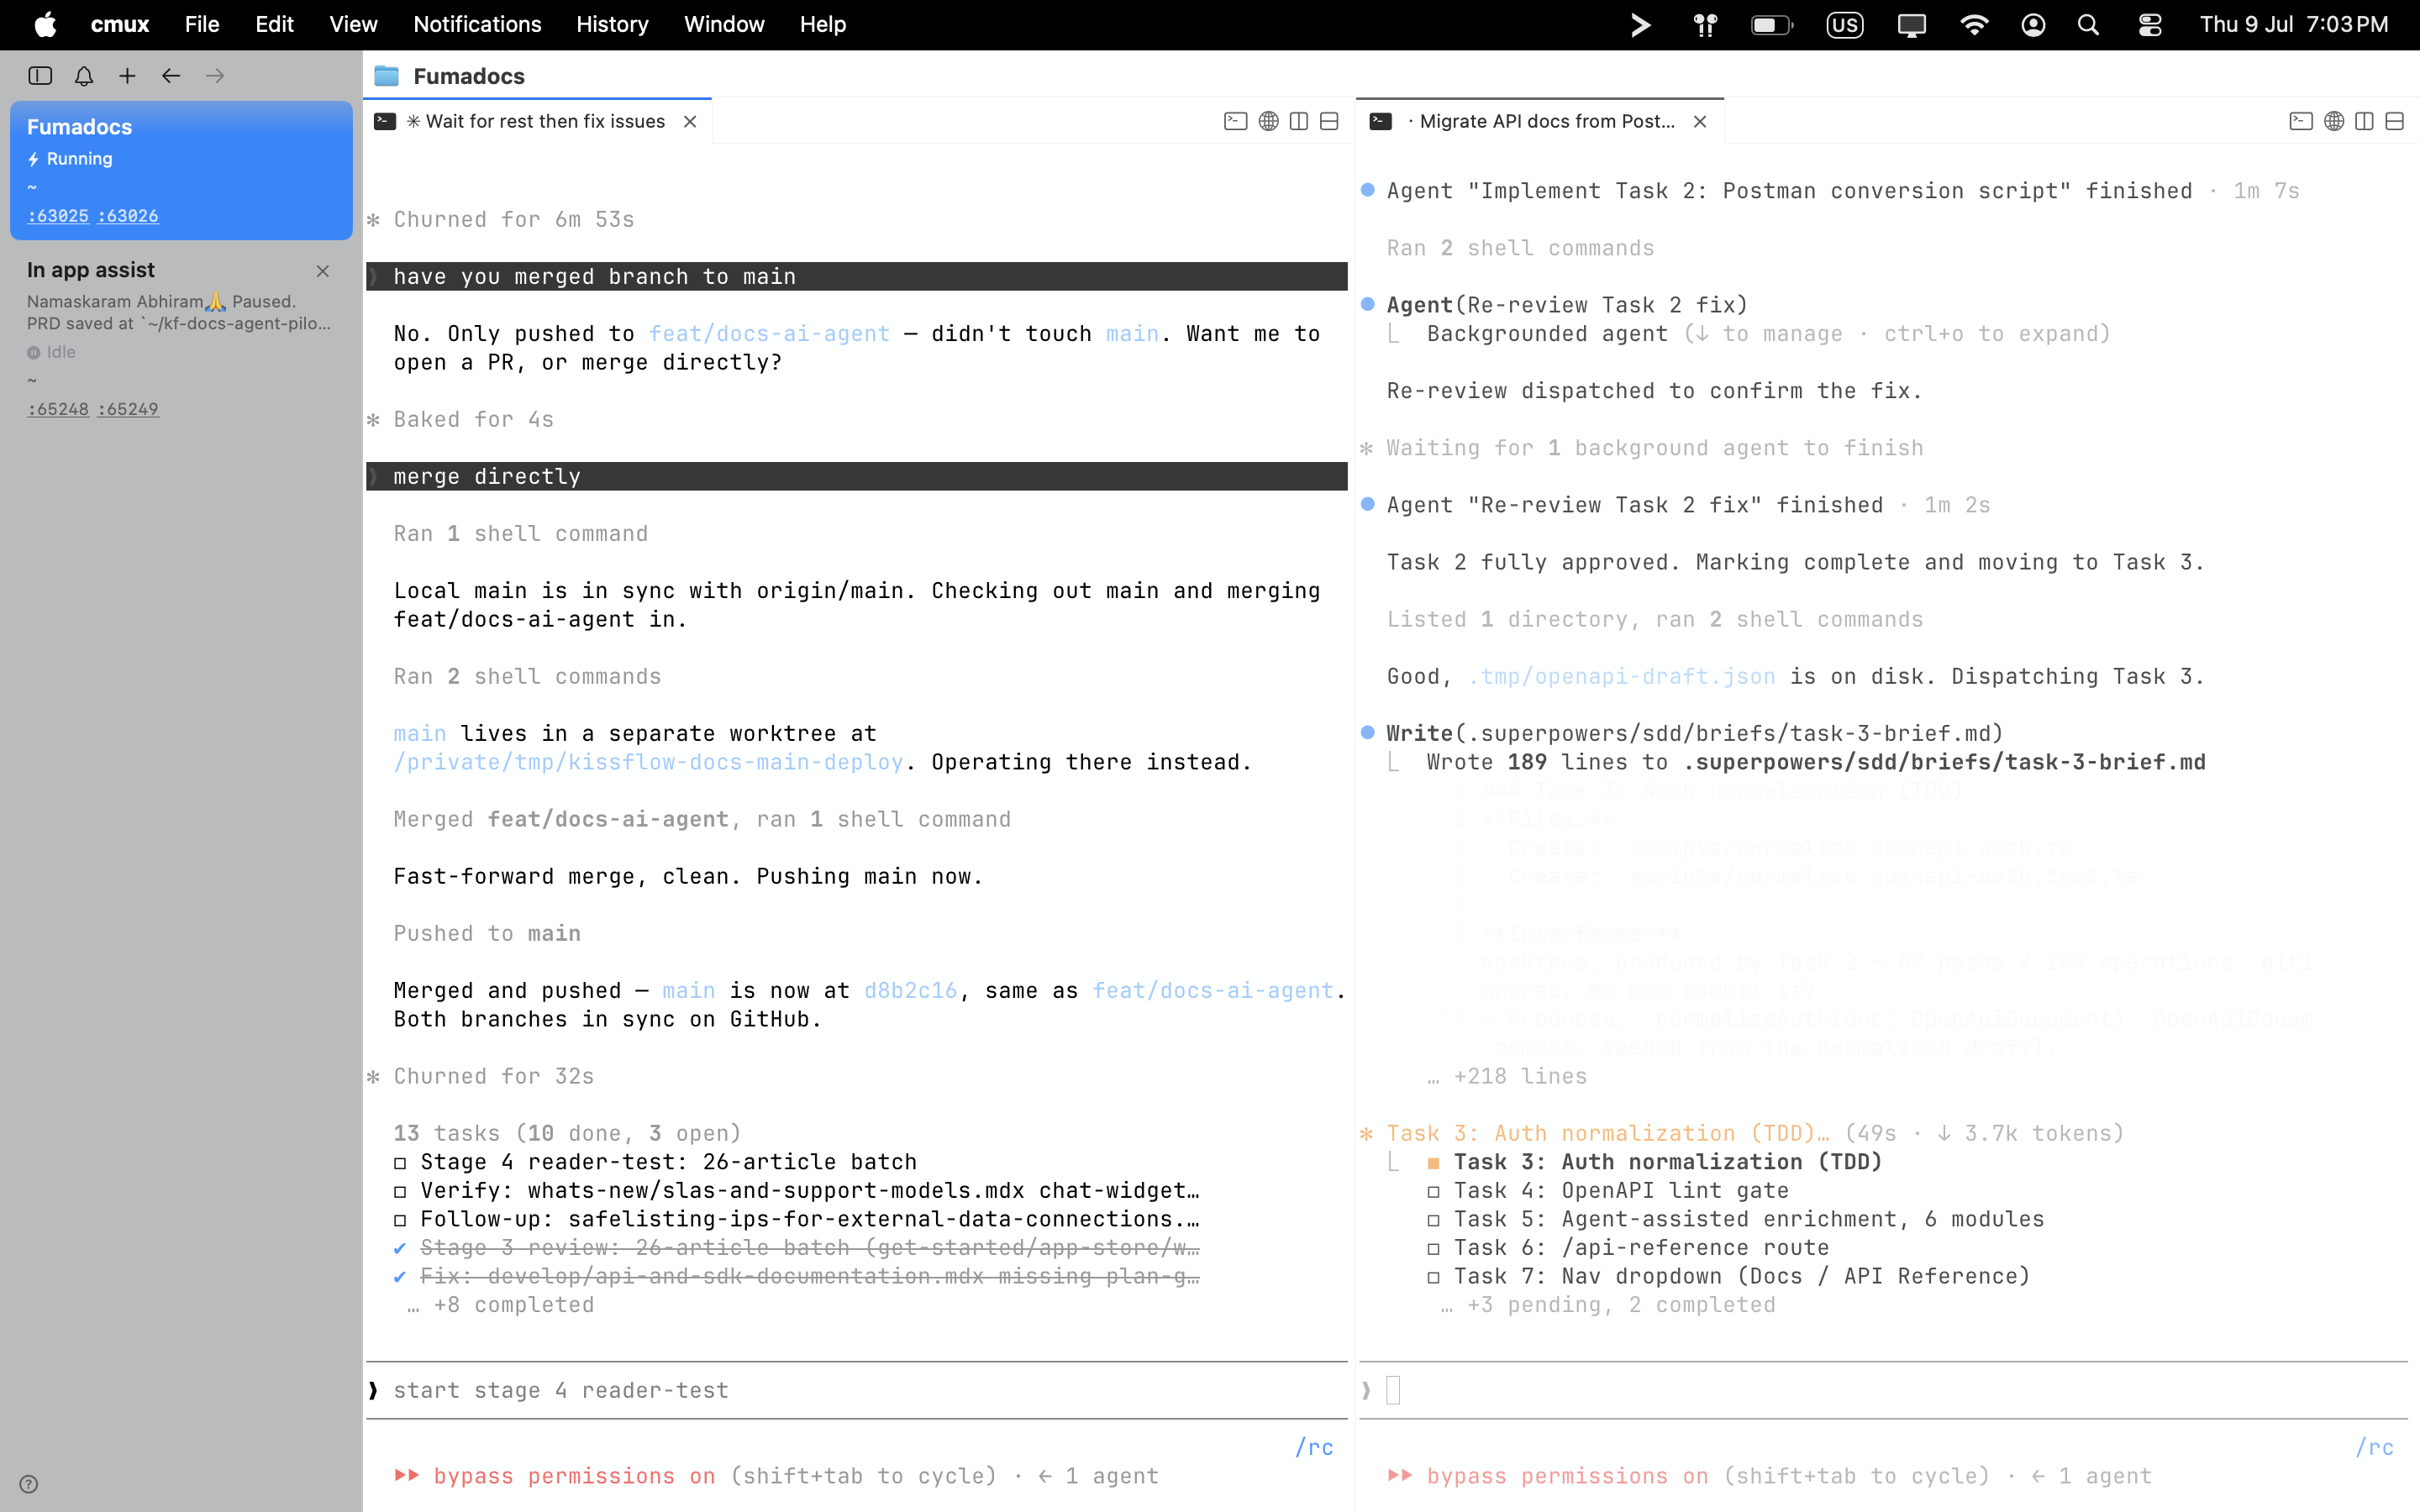Click the right pane empty prompt input
This screenshot has width=2420, height=1512.
click(x=1883, y=1390)
